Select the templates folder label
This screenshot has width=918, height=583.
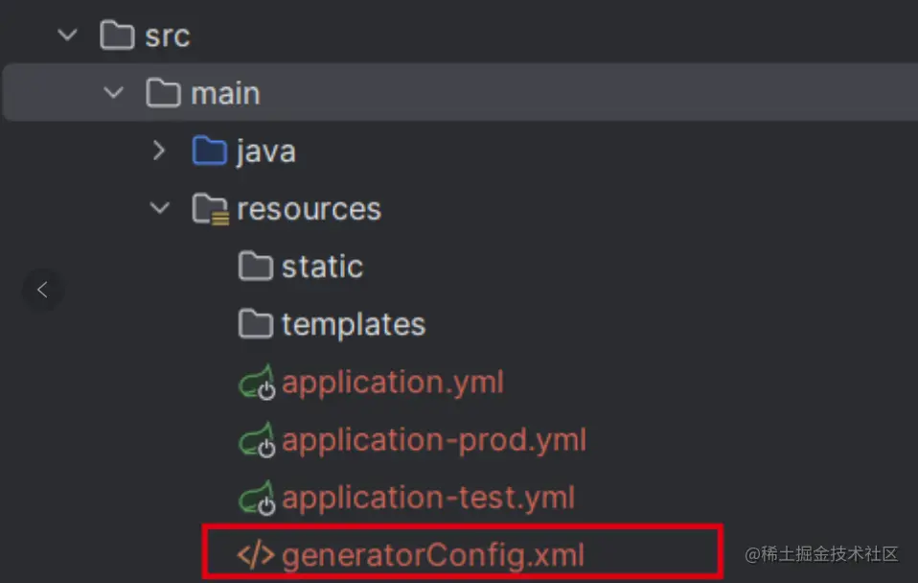(x=353, y=324)
